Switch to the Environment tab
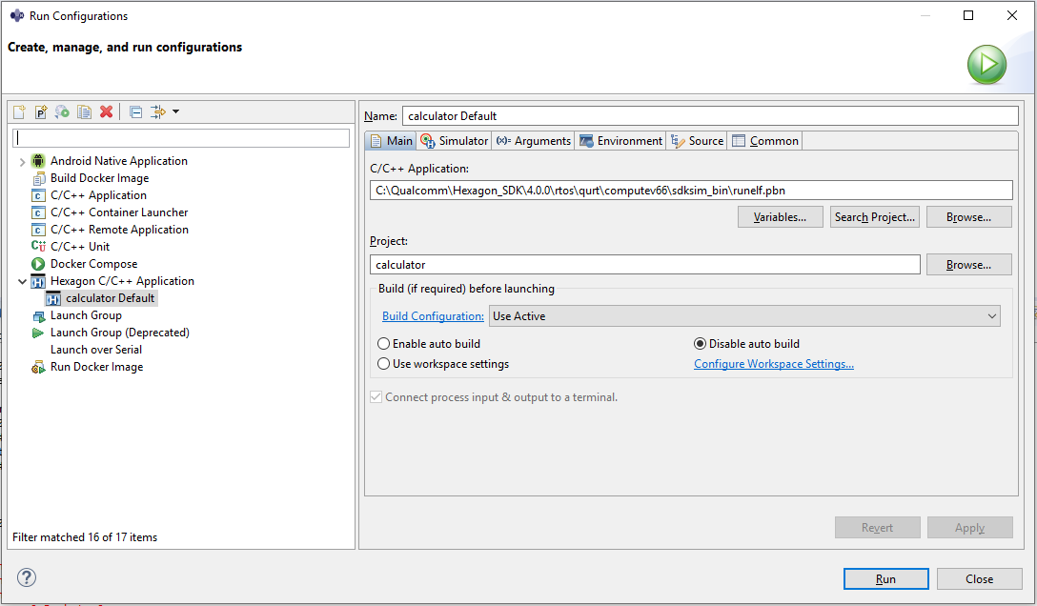The width and height of the screenshot is (1037, 606). (x=620, y=141)
